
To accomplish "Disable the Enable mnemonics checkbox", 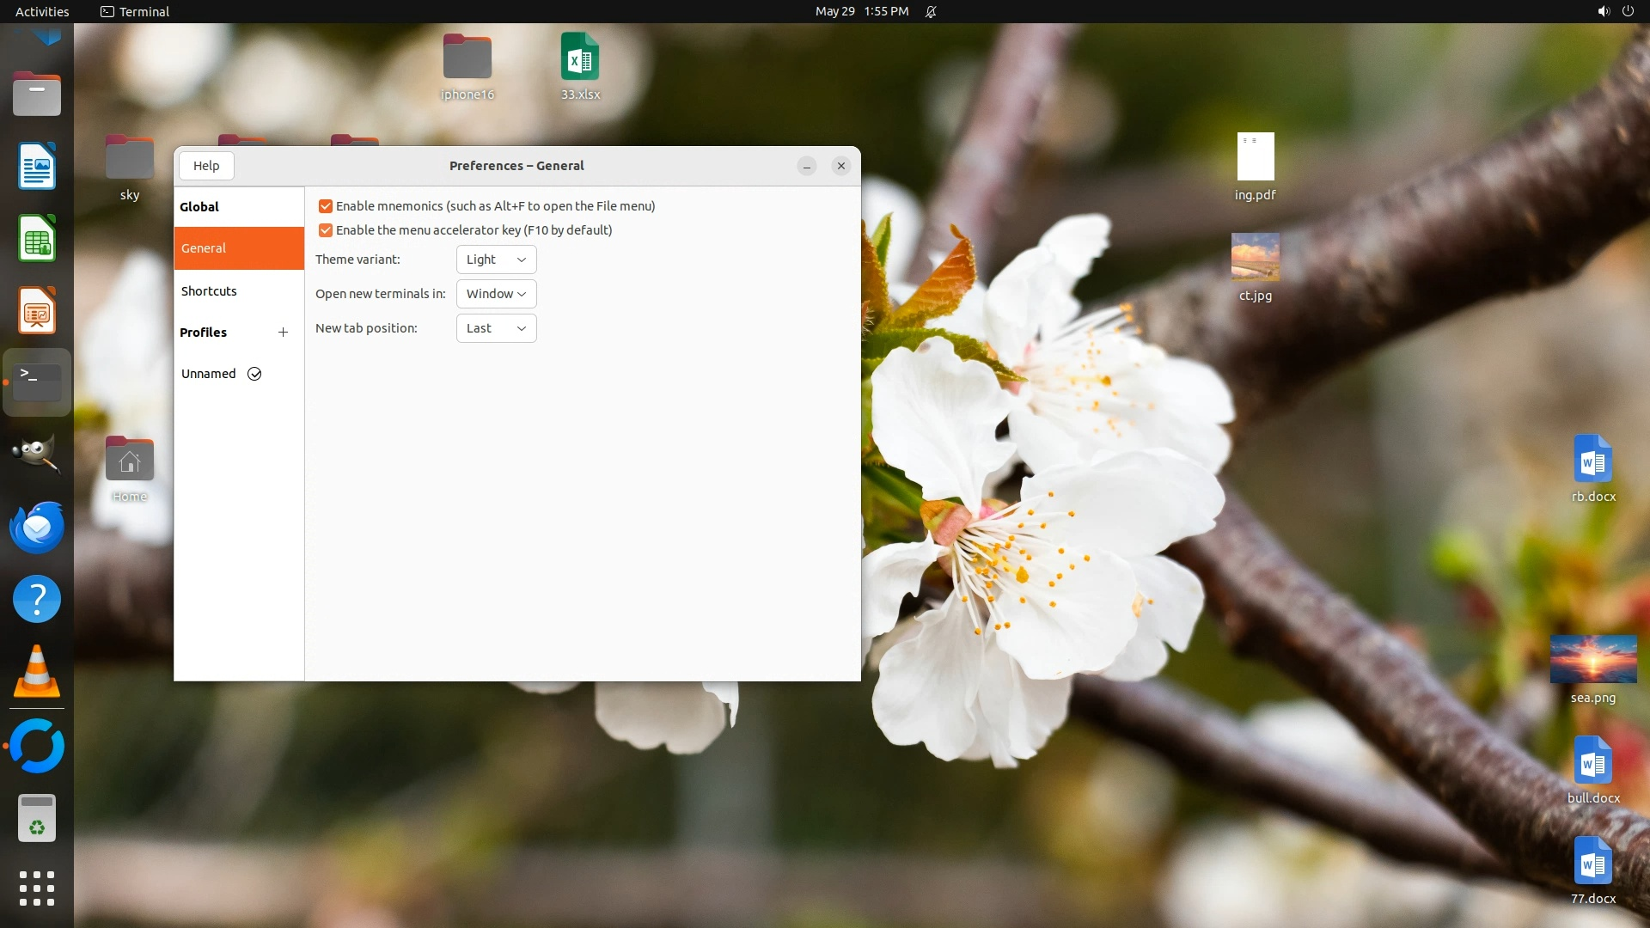I will (x=326, y=206).
